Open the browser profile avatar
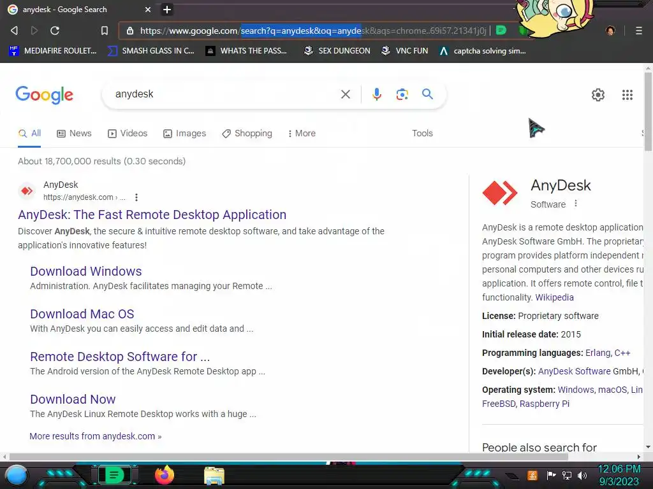Image resolution: width=653 pixels, height=489 pixels. (610, 31)
